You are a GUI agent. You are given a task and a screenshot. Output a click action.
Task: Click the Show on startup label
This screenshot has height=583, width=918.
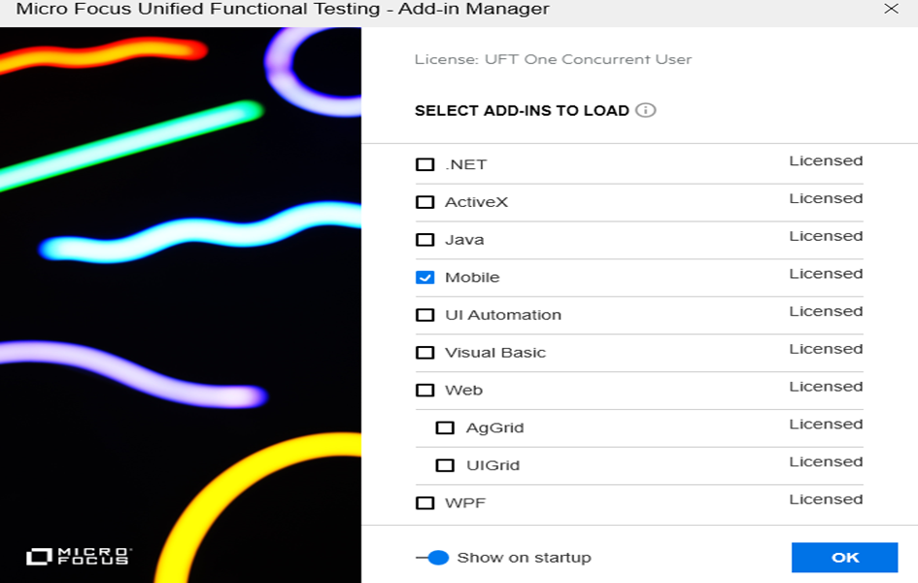(x=524, y=557)
